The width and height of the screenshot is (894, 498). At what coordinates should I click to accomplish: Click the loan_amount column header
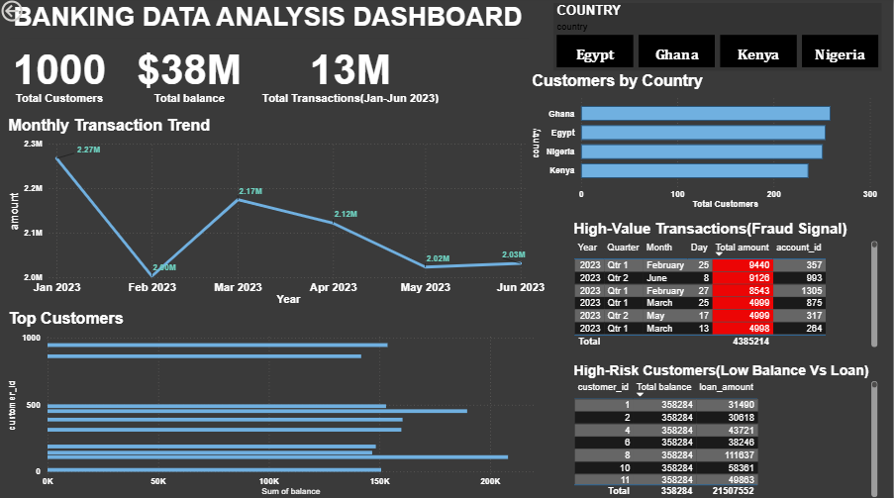(x=726, y=387)
